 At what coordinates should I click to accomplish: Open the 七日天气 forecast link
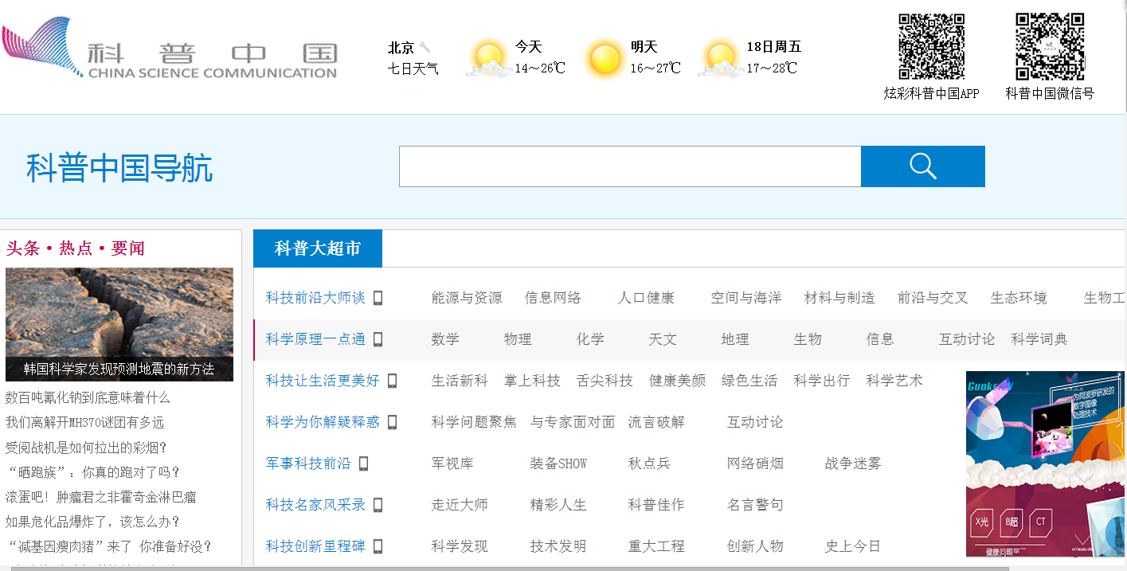(x=413, y=68)
